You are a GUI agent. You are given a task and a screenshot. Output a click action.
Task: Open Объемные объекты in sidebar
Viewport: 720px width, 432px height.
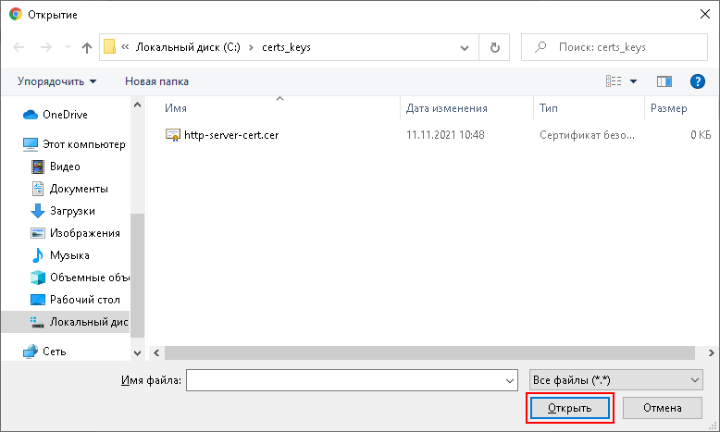click(x=90, y=278)
